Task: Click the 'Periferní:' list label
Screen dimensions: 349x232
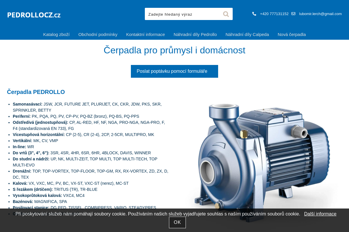Action: (22, 116)
